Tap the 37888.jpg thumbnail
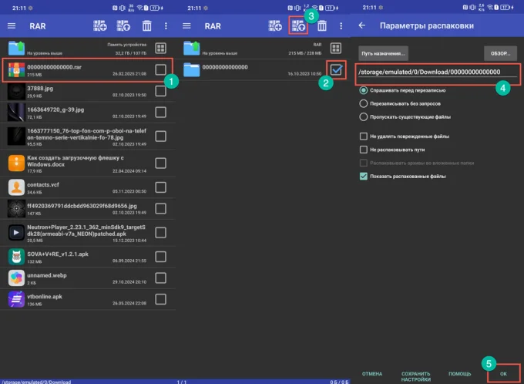 coord(16,91)
